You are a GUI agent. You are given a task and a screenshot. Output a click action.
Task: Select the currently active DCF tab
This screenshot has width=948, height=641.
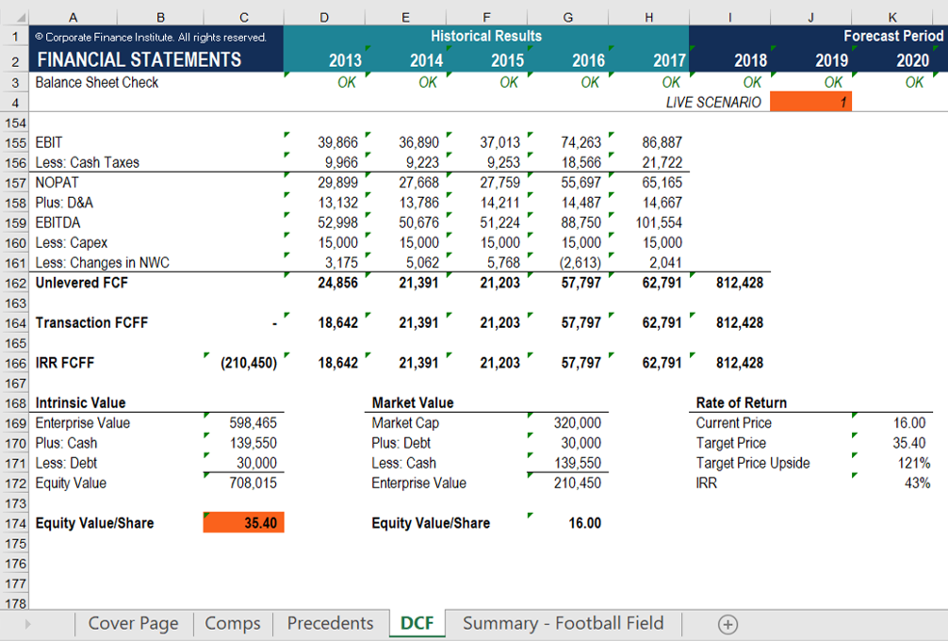click(417, 623)
